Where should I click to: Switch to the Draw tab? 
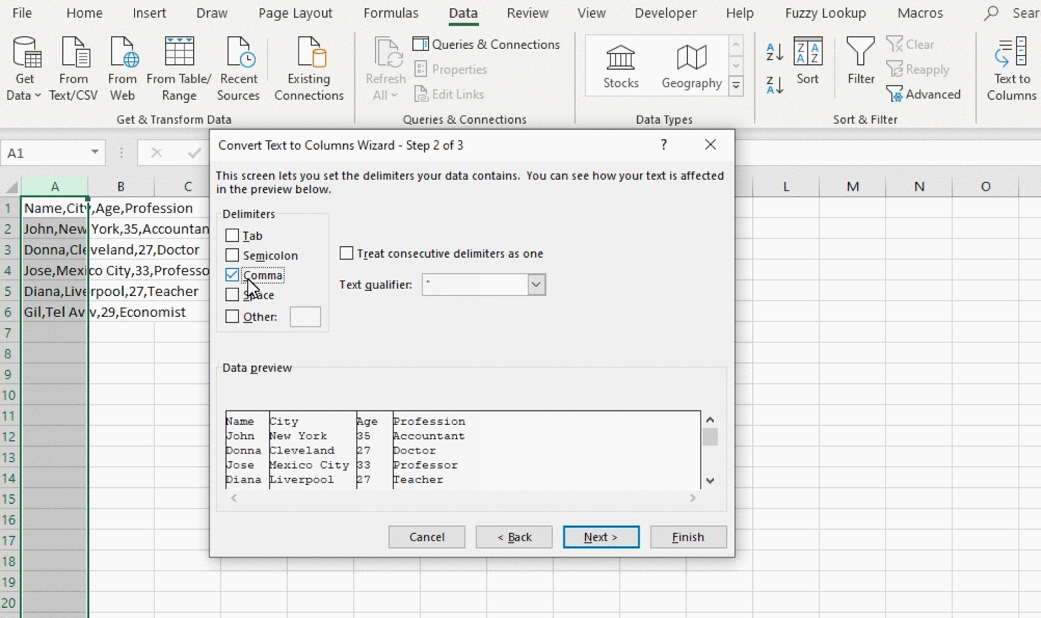[212, 13]
